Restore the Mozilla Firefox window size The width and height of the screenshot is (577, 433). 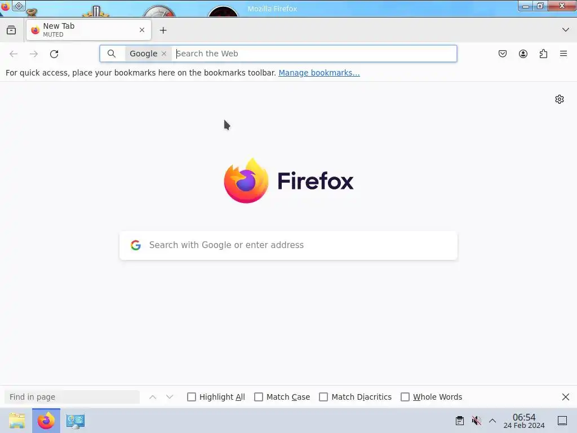(x=540, y=6)
